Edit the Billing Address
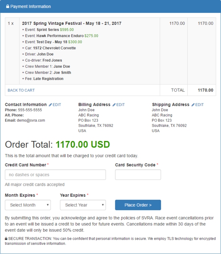Screen dimensions: 221x254 click(119, 105)
